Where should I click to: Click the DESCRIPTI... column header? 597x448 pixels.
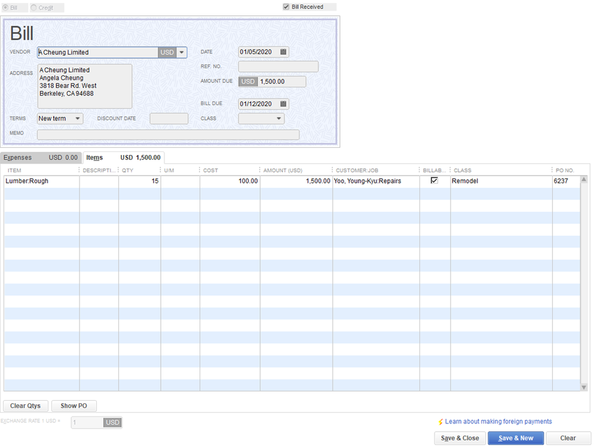point(99,170)
